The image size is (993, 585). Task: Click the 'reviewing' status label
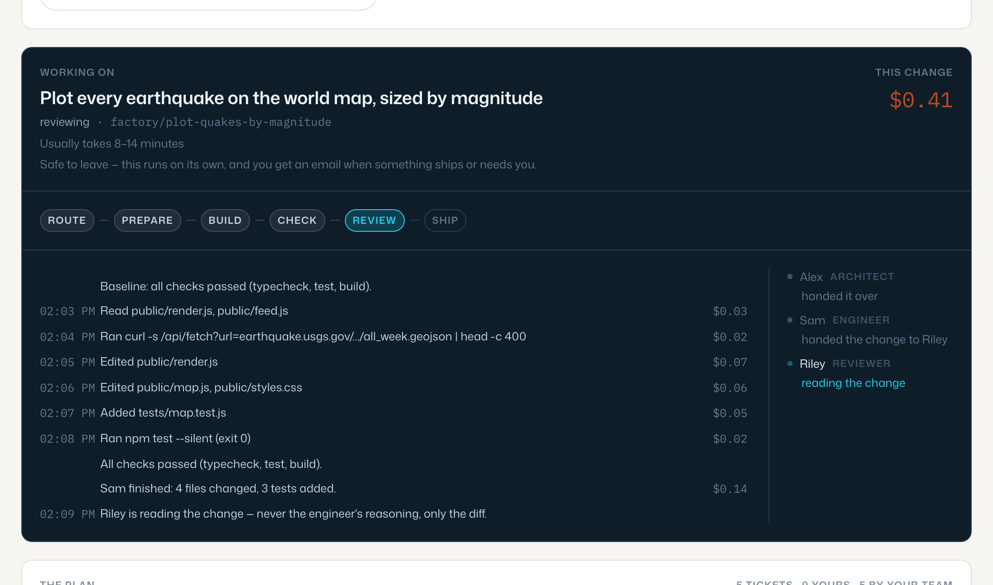[65, 122]
